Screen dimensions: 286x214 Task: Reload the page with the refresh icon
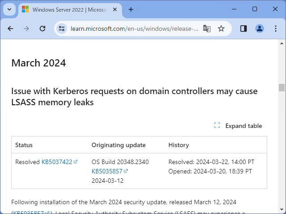tap(42, 29)
